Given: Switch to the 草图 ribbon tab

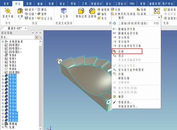Looking at the screenshot, I should [x=29, y=4].
